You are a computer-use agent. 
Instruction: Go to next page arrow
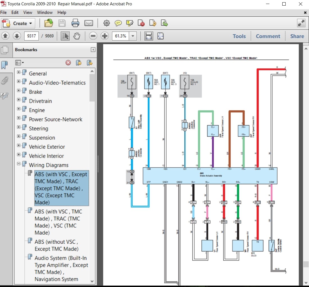(x=17, y=36)
